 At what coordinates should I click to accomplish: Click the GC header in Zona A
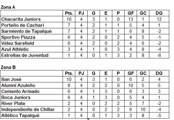point(143,13)
